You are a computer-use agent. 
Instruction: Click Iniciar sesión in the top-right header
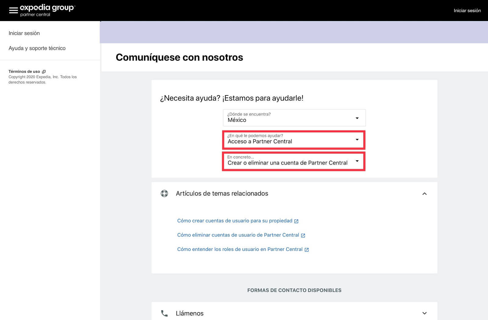[467, 11]
